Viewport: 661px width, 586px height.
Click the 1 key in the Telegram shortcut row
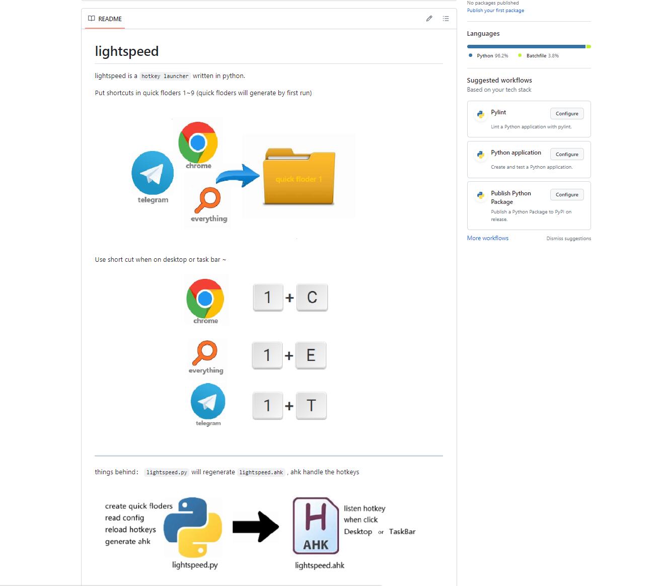click(268, 405)
